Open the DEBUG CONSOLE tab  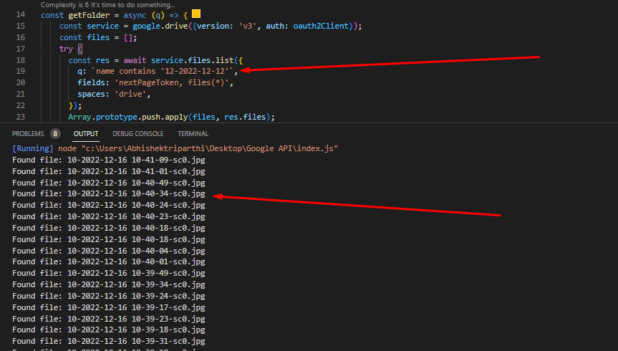(138, 134)
